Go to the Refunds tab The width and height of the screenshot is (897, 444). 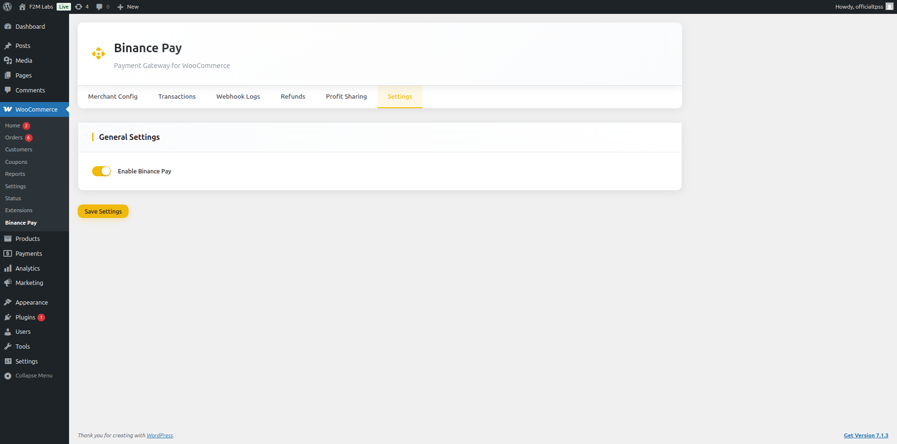point(293,97)
